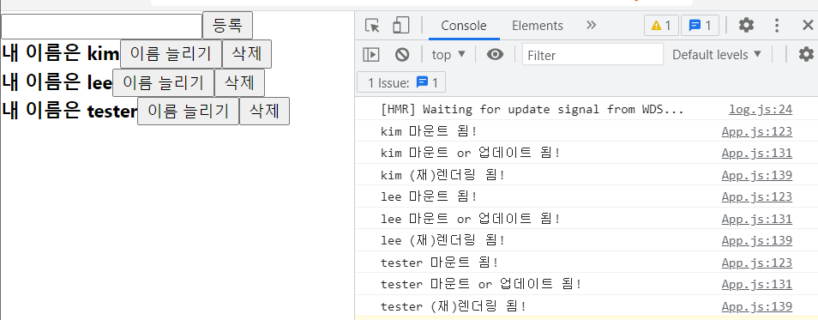Click the '내 이름은 tester' heading text
Viewport: 818px width, 320px height.
pos(69,112)
